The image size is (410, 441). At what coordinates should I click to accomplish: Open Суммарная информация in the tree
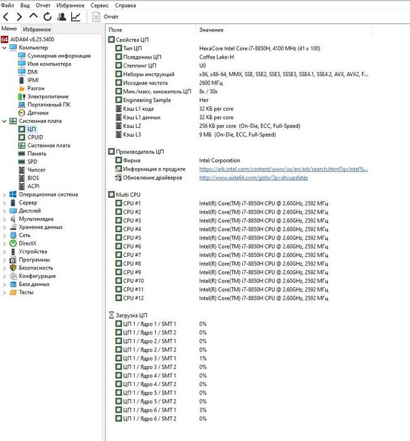coord(59,55)
